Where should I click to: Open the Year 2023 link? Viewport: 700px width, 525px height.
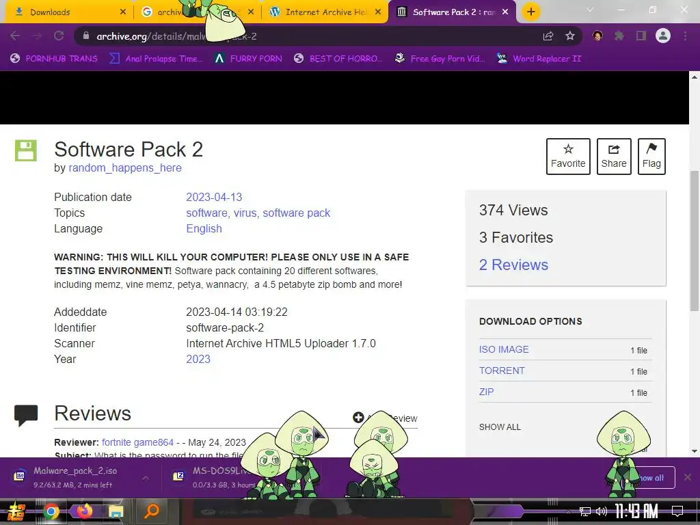click(x=198, y=359)
